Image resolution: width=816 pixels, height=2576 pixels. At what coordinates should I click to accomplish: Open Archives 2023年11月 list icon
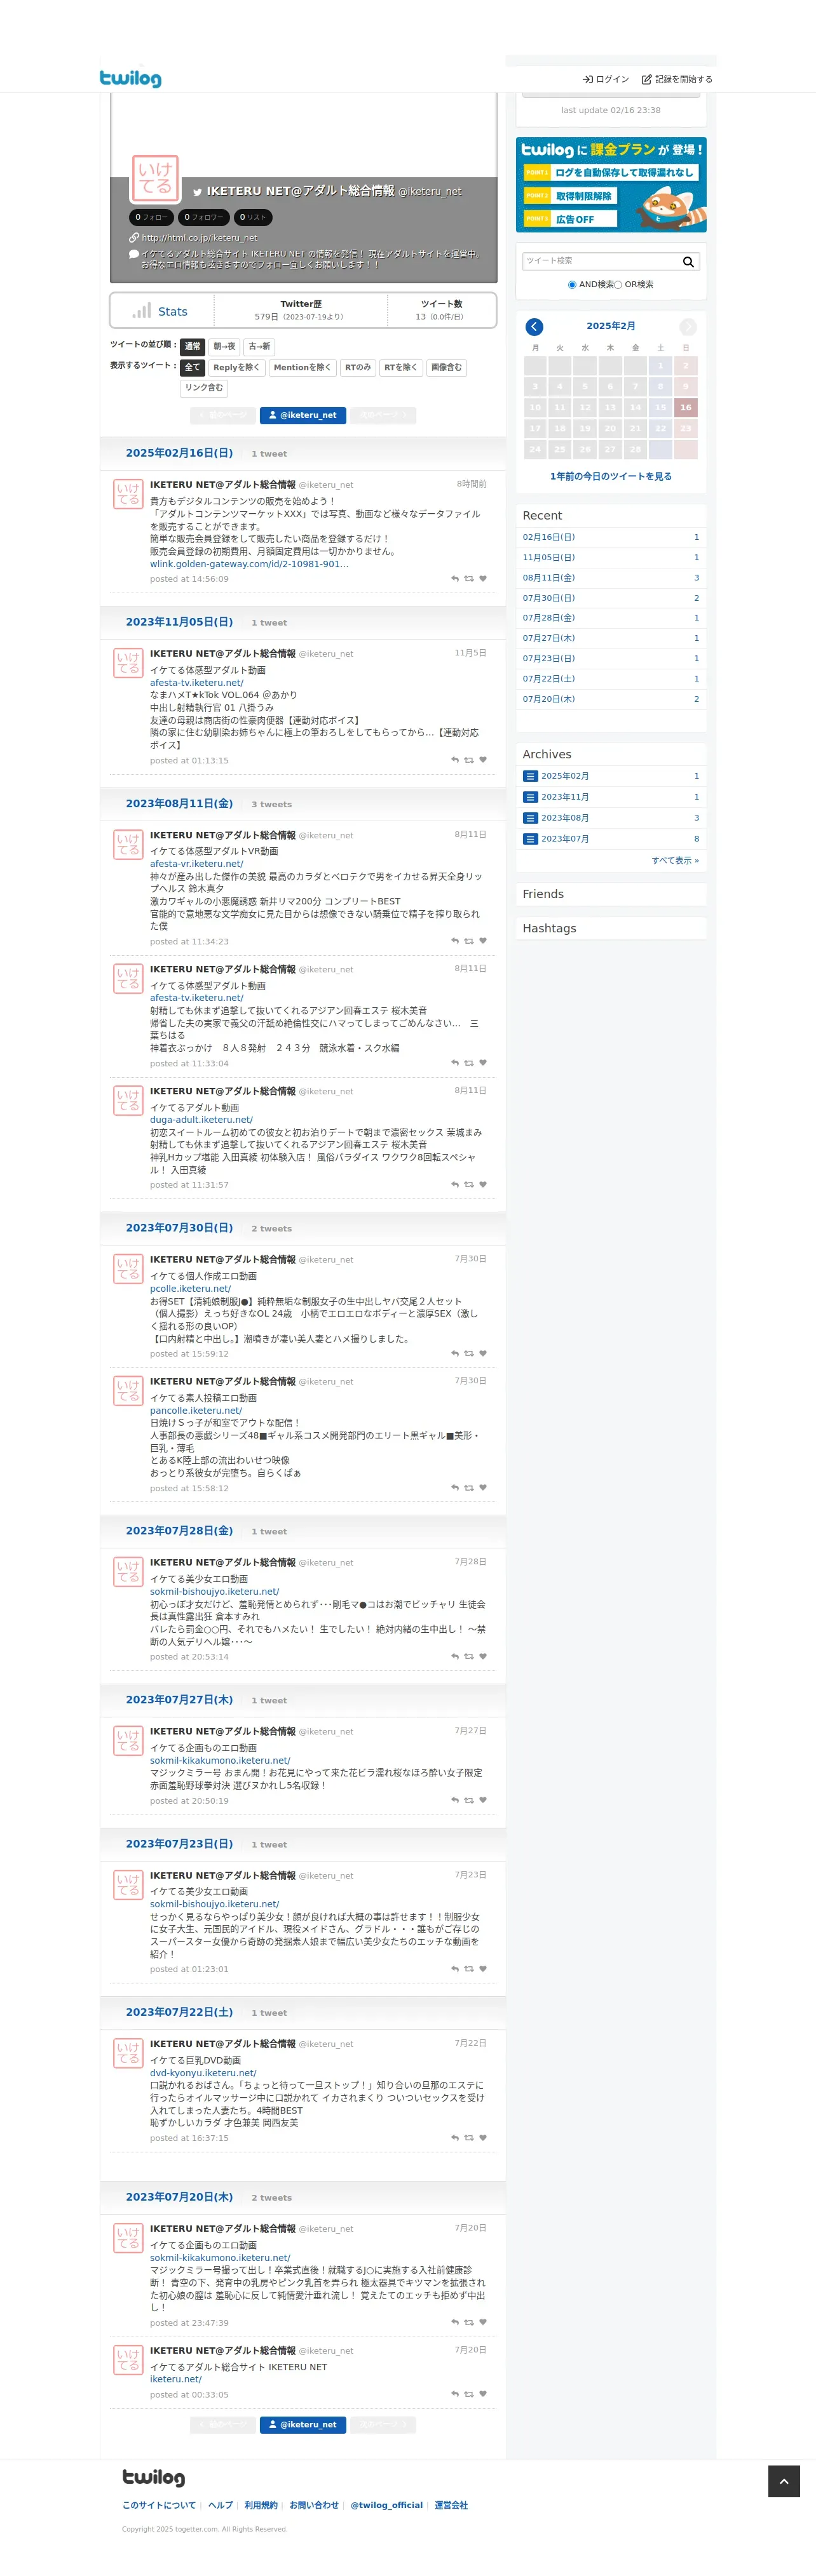[531, 797]
